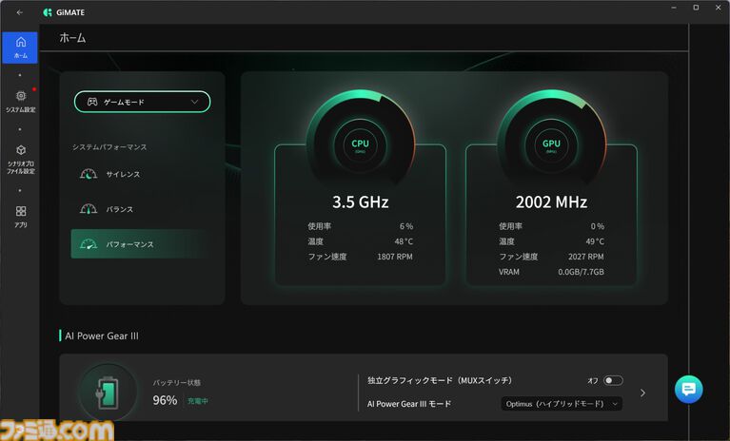Maximize the GiMATE window

point(696,8)
